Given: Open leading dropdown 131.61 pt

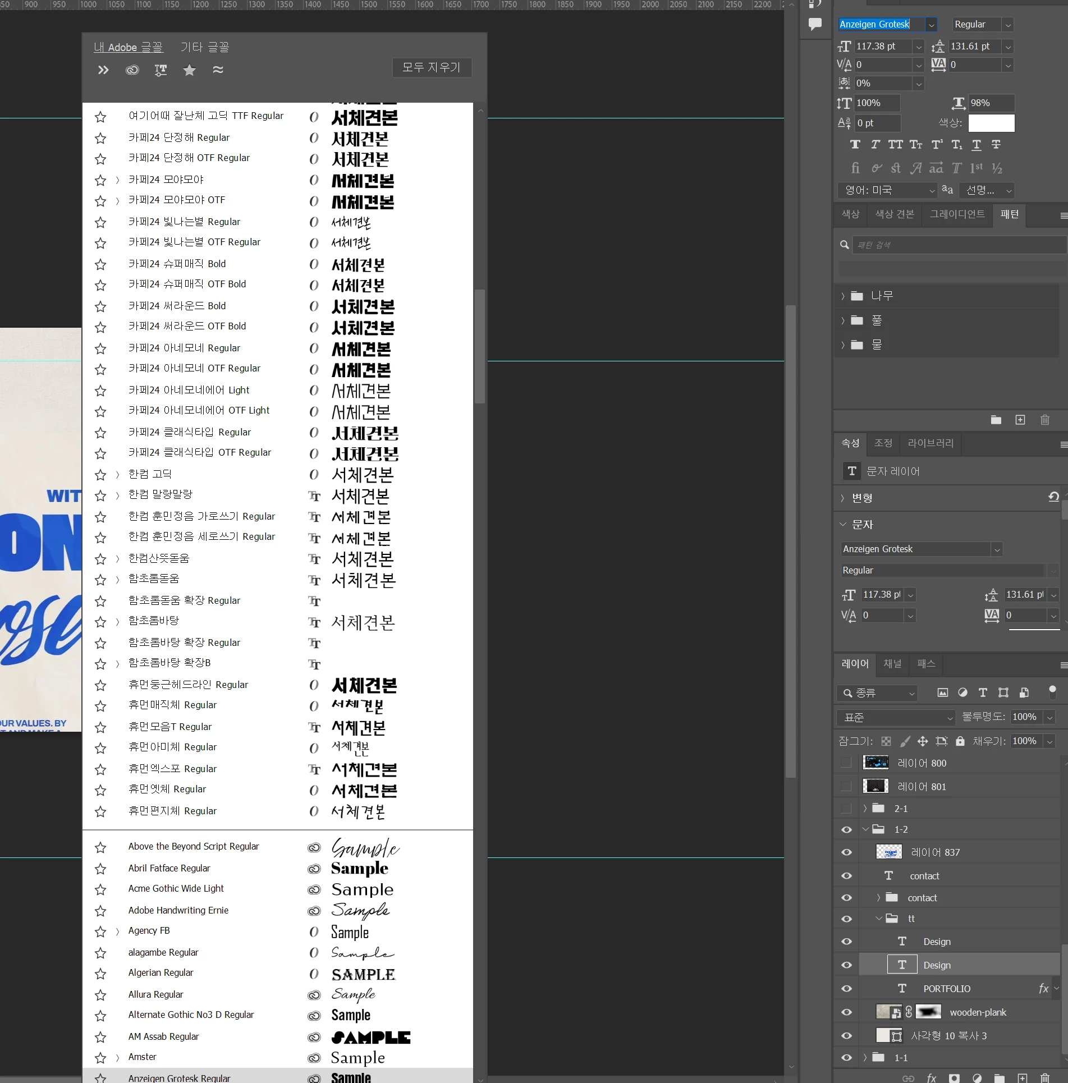Looking at the screenshot, I should coord(1008,47).
